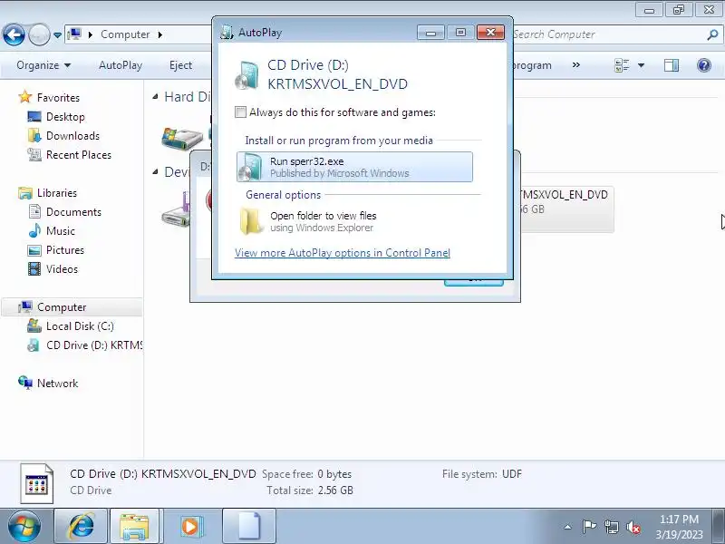
Task: Click AutoPlay in Explorer toolbar
Action: pyautogui.click(x=121, y=65)
